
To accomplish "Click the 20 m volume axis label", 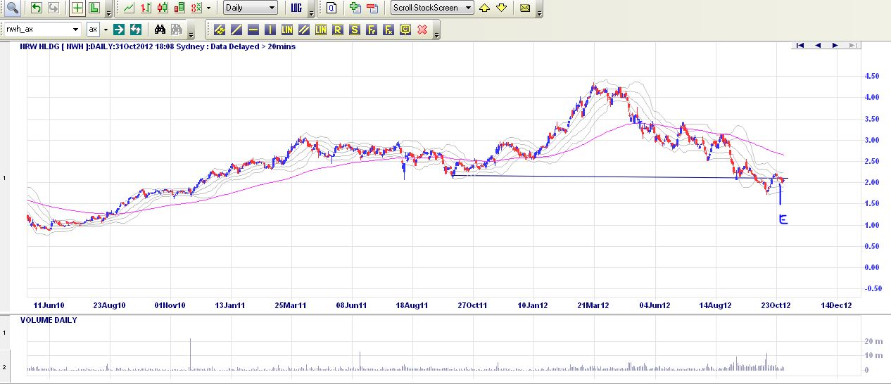I will coord(872,341).
